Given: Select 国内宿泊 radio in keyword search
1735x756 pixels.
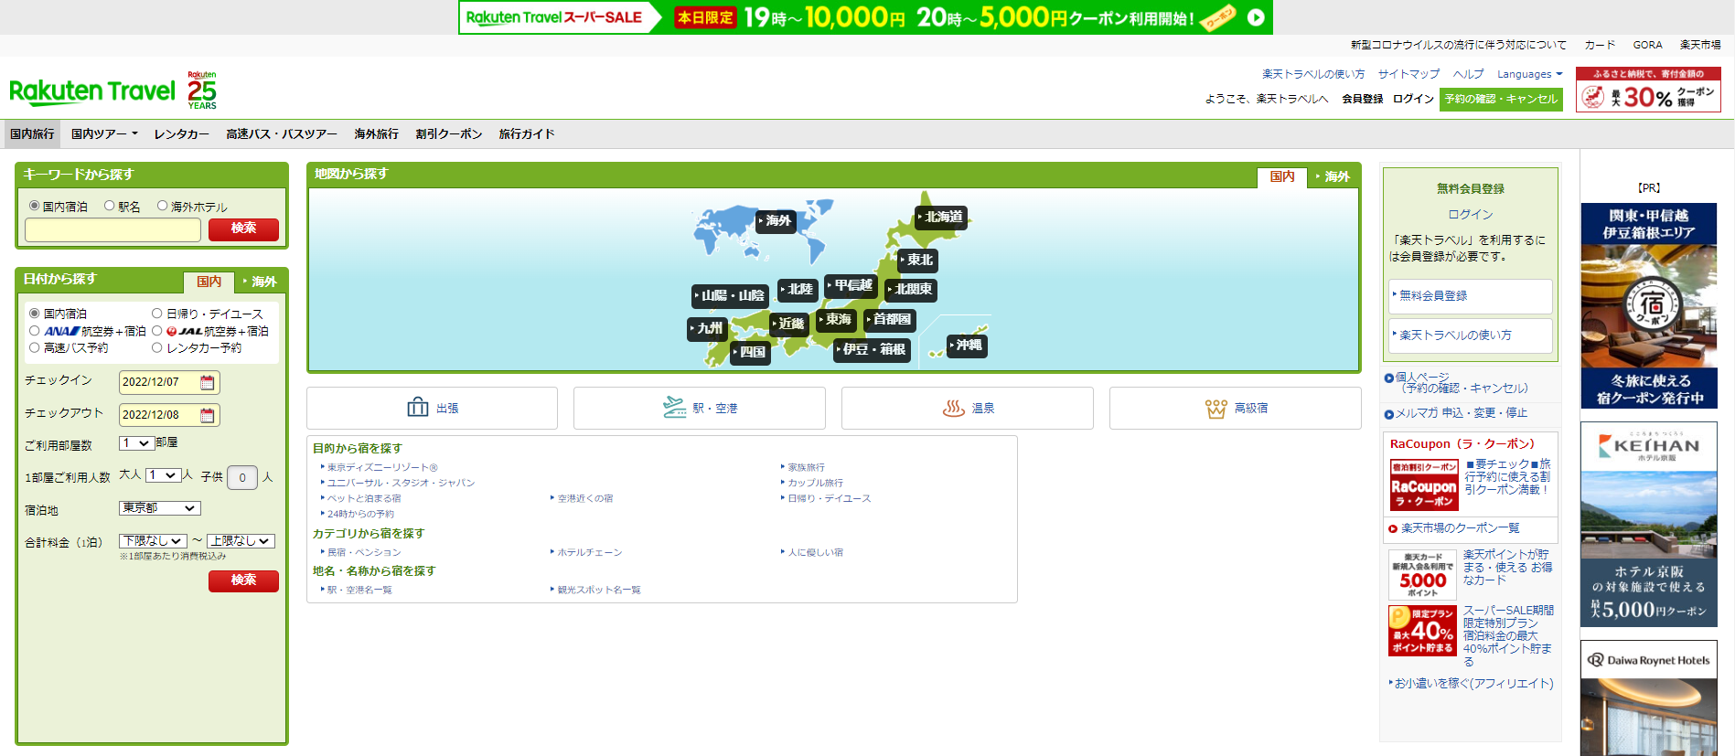Looking at the screenshot, I should pyautogui.click(x=35, y=206).
